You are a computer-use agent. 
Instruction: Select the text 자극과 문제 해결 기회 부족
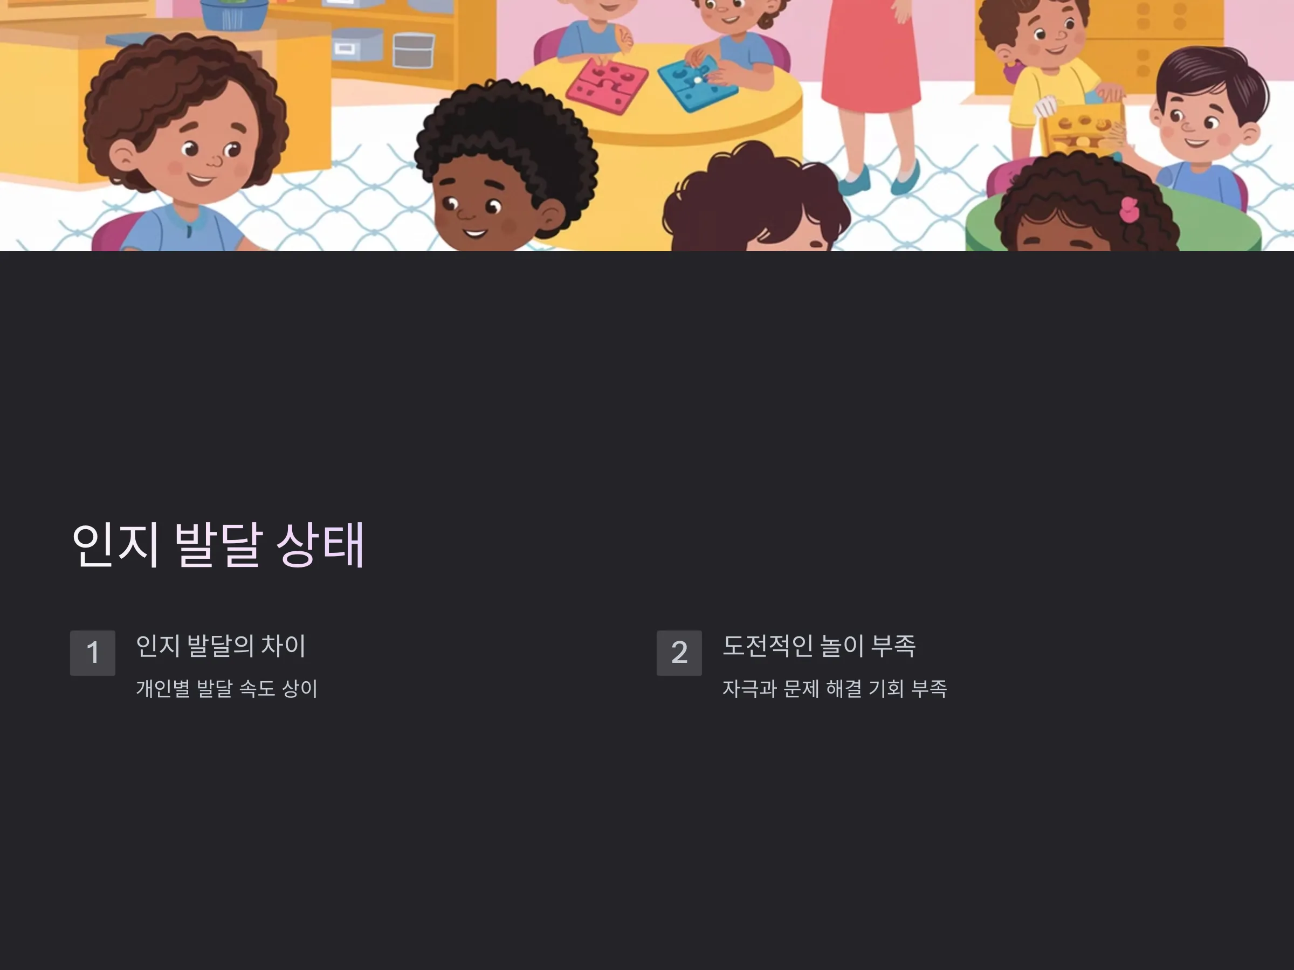pyautogui.click(x=835, y=688)
